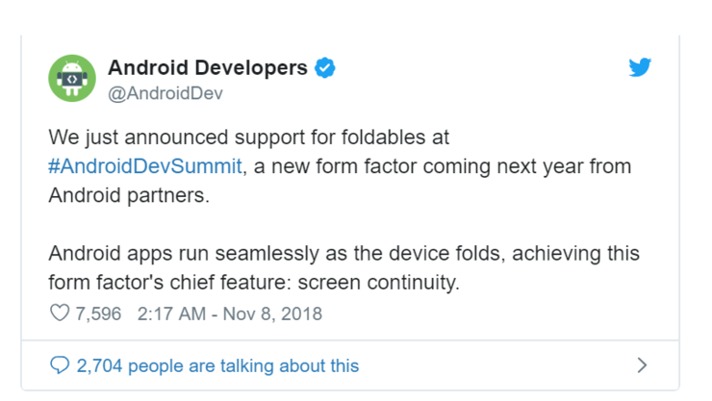Click the 2,704 conversation count number
The width and height of the screenshot is (712, 401).
point(99,365)
